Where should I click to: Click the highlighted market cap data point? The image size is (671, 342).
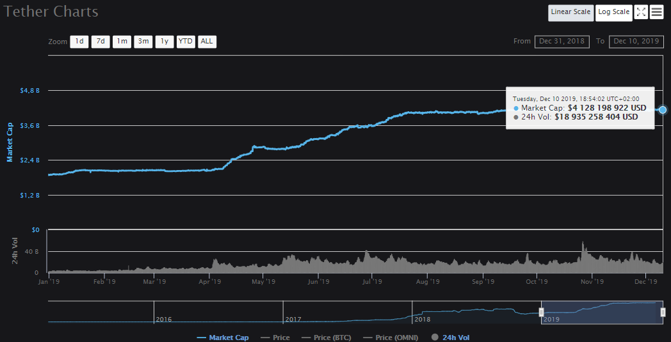pyautogui.click(x=663, y=110)
